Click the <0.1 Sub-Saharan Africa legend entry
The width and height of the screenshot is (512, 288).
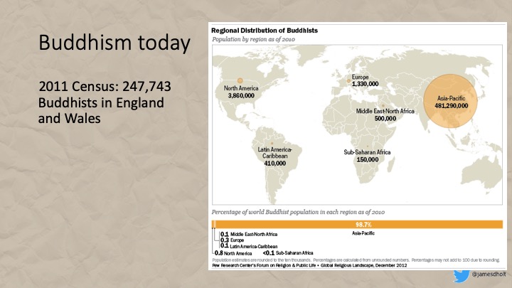288,252
